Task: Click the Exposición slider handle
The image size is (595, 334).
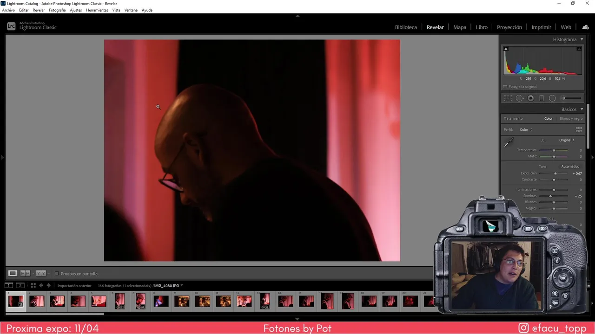Action: coord(555,173)
